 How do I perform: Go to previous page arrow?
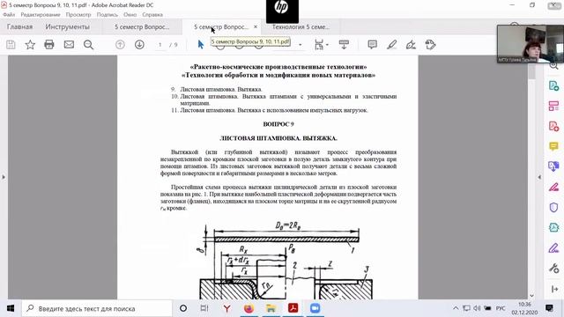pyautogui.click(x=120, y=45)
